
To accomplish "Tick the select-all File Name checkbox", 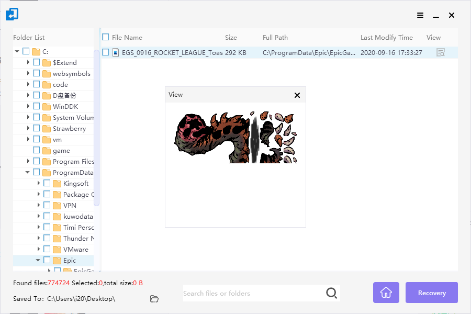I will [105, 37].
